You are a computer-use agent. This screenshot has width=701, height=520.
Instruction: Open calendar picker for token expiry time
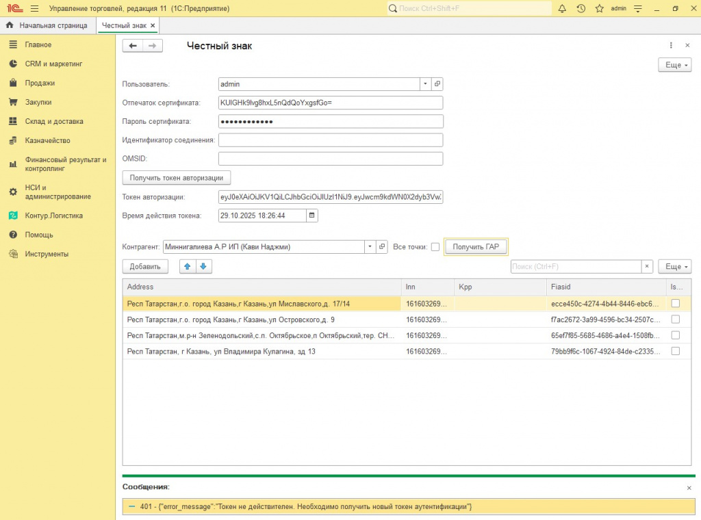312,215
